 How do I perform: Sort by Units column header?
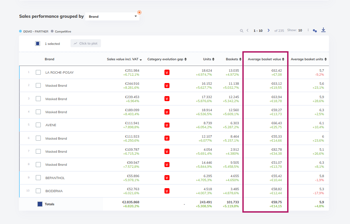coord(209,59)
